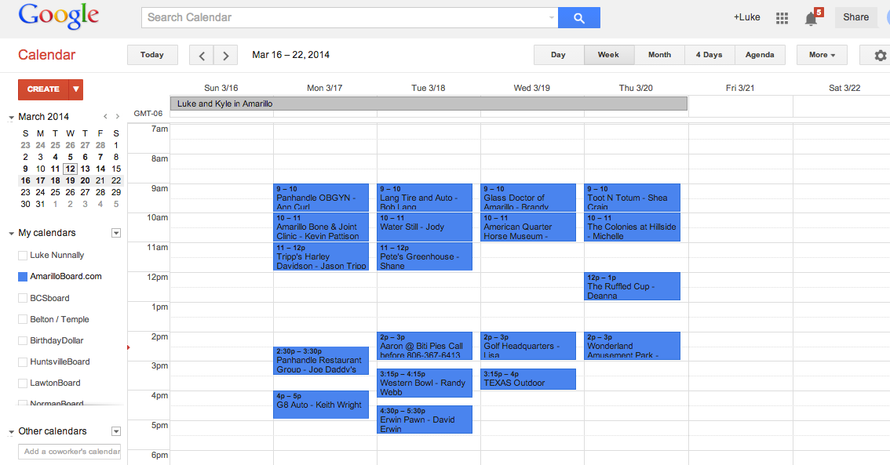Open the Create dropdown arrow
The width and height of the screenshot is (890, 465).
76,89
